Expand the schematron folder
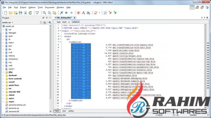Viewport: 211px width, 118px height. click(3, 59)
